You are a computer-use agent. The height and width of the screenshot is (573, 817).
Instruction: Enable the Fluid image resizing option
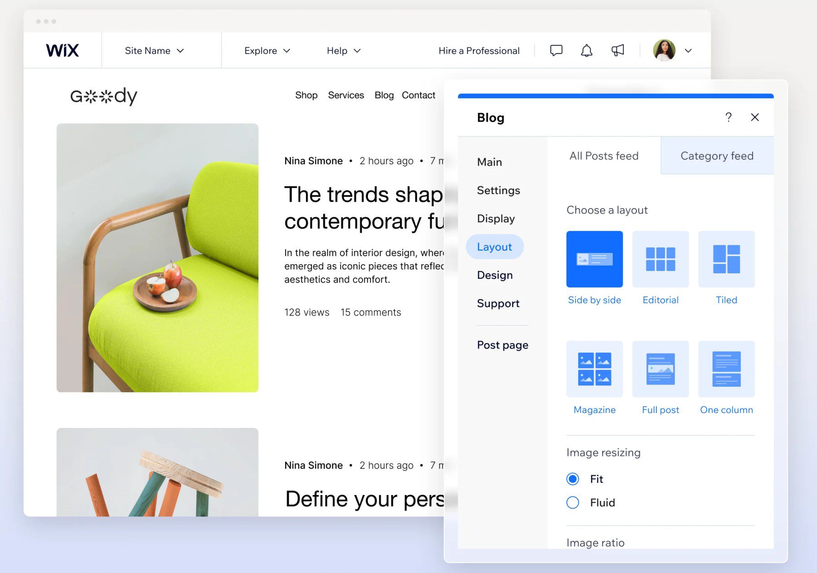[x=572, y=502]
